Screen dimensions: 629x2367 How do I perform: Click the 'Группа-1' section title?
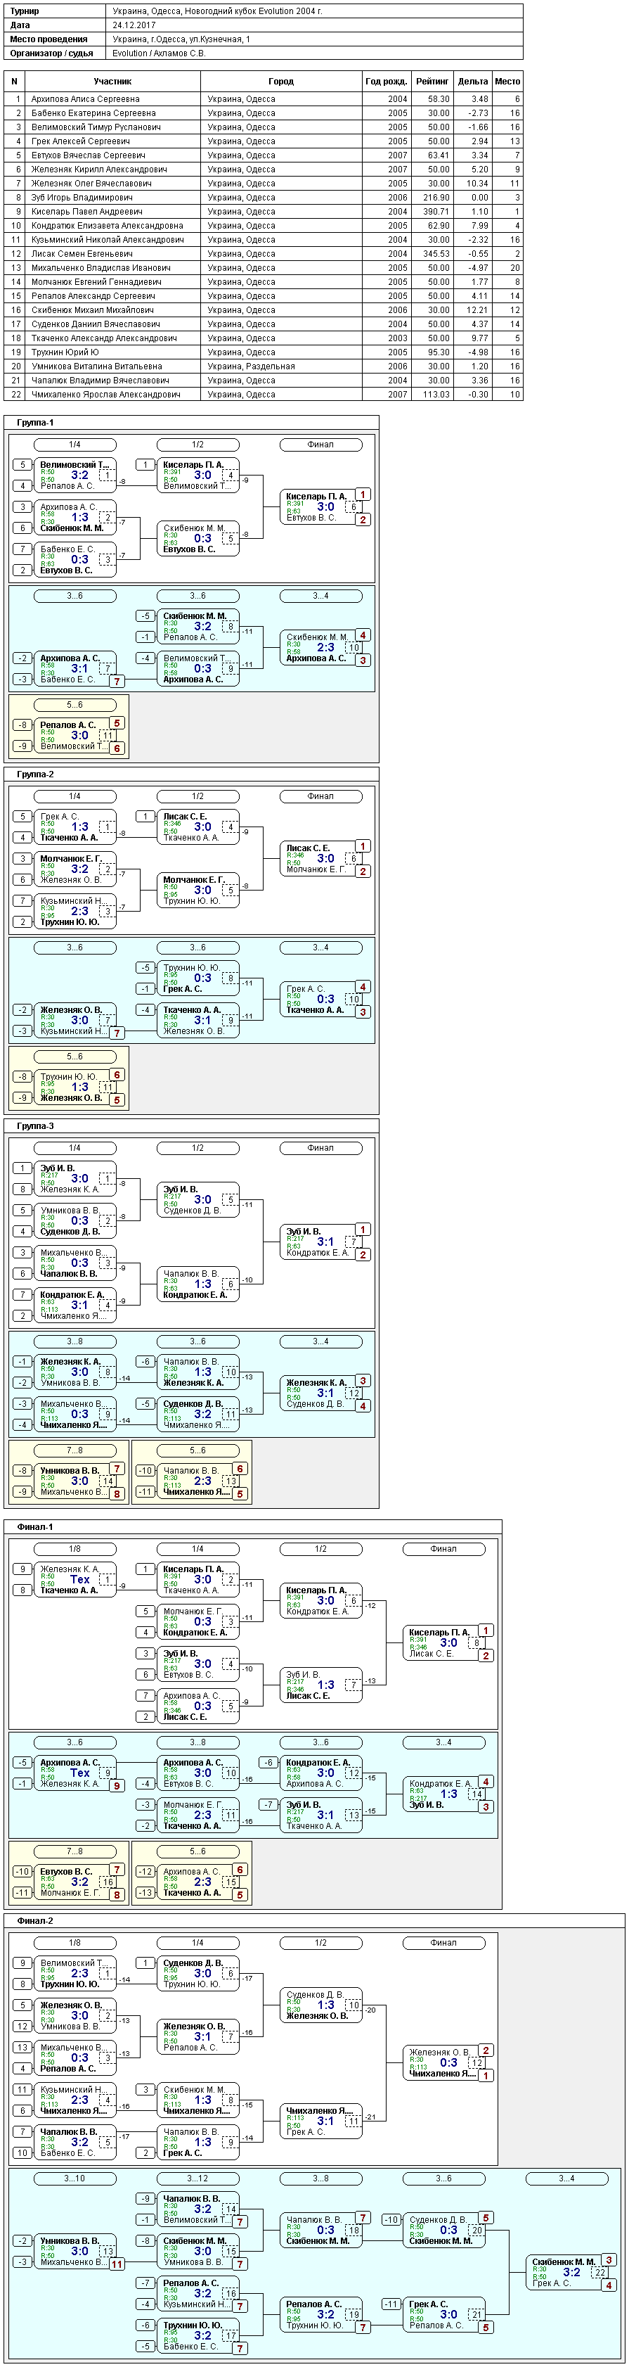point(35,423)
